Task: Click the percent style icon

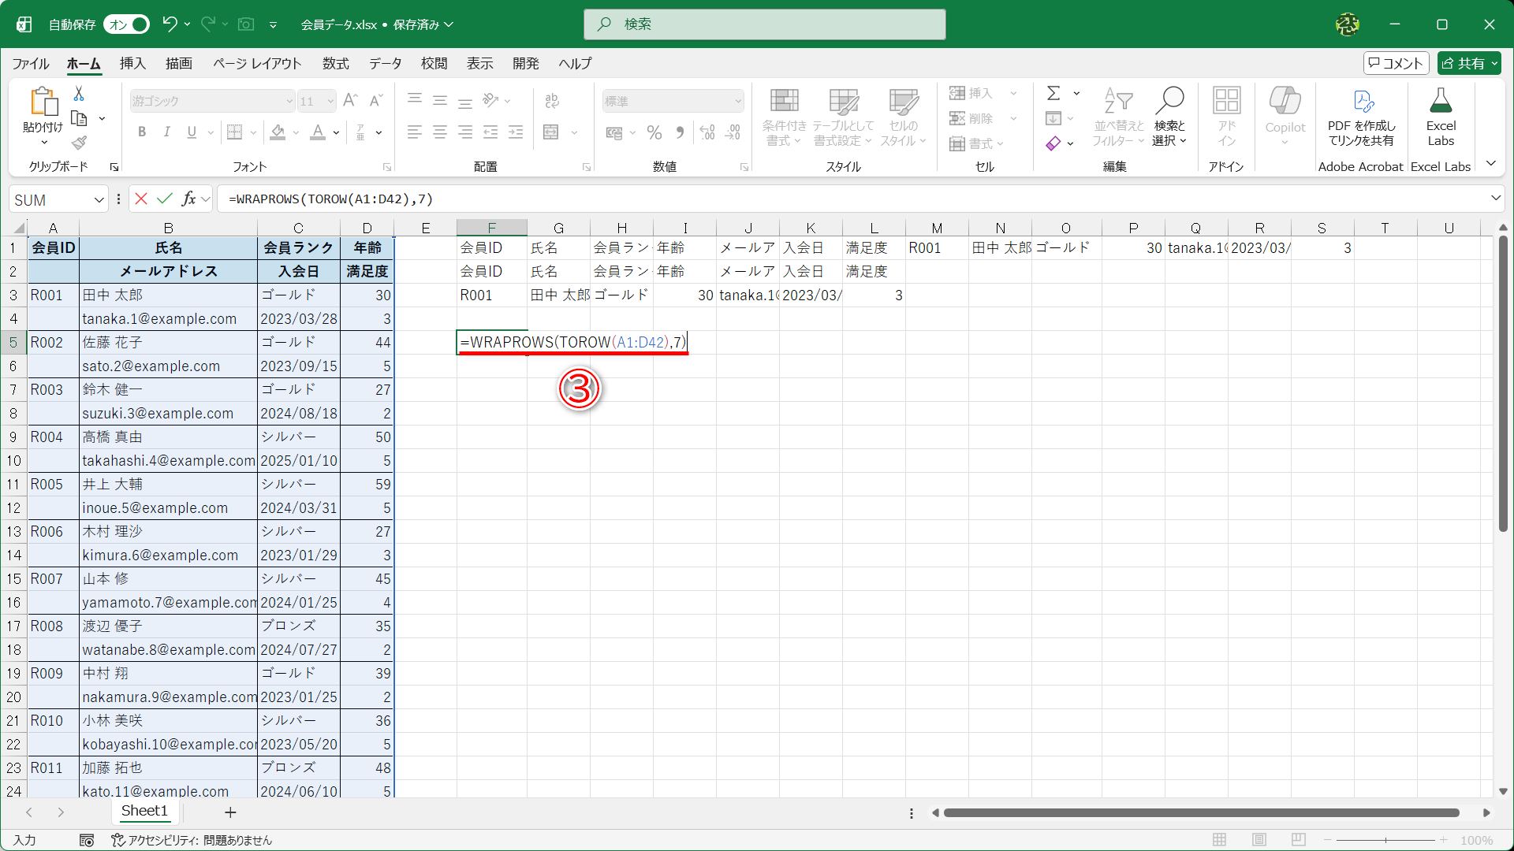Action: (x=654, y=132)
